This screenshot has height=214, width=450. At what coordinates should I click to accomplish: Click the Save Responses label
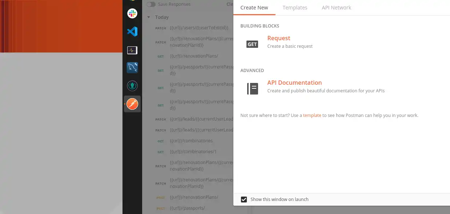coord(174,4)
